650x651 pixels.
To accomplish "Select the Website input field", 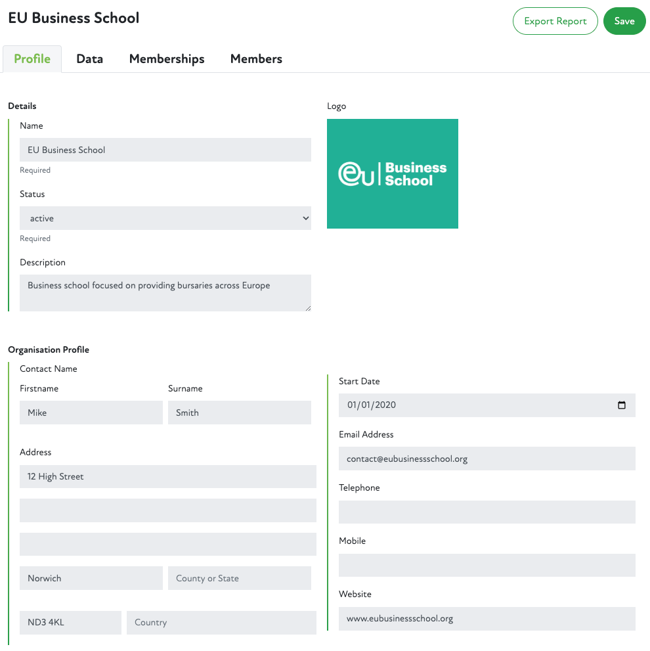I will click(x=487, y=618).
